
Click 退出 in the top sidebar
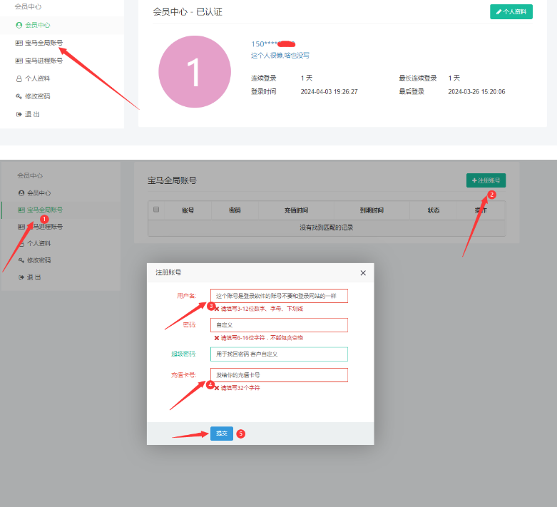pyautogui.click(x=32, y=114)
